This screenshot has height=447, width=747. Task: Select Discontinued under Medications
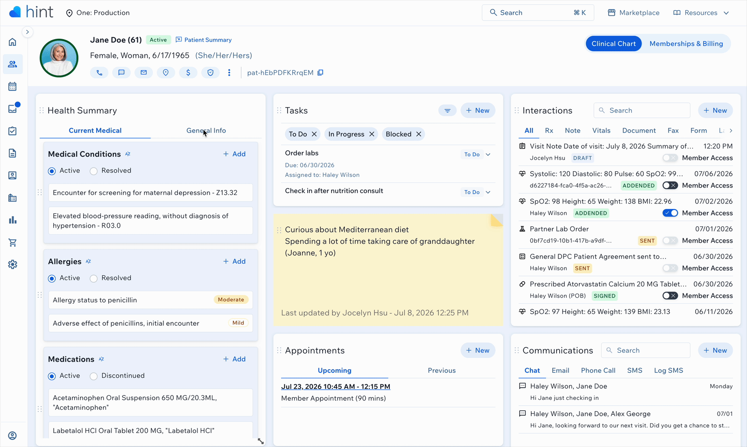click(93, 376)
